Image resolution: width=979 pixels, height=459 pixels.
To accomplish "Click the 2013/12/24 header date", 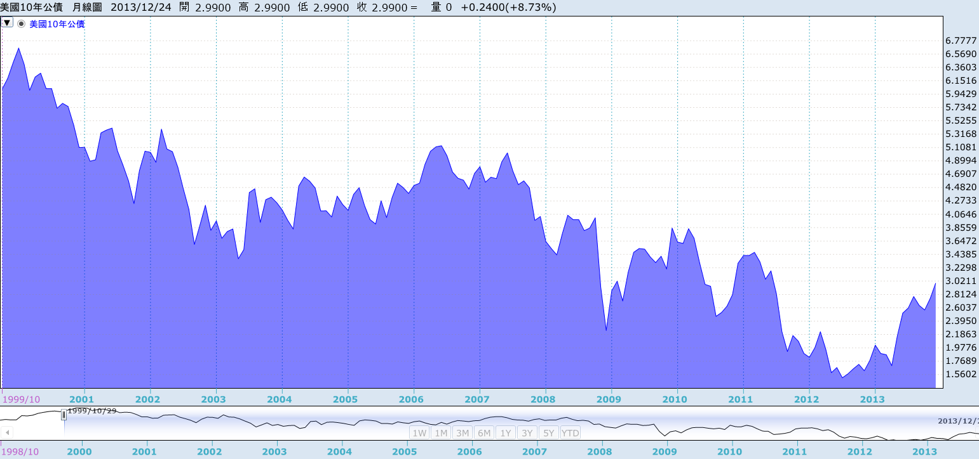I will pos(140,8).
